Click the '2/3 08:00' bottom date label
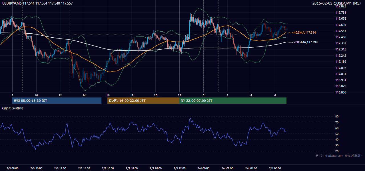This screenshot has width=365, height=171. pyautogui.click(x=13, y=168)
